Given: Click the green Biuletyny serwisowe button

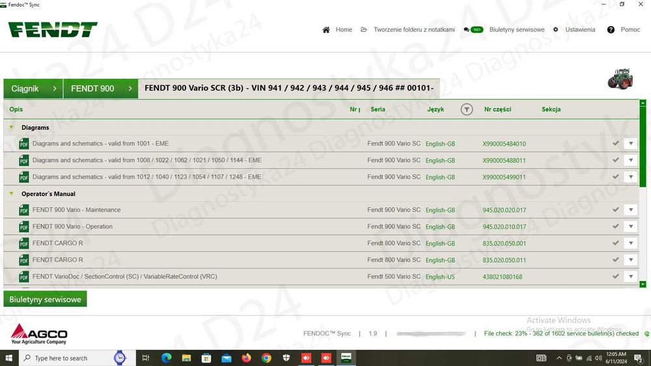Looking at the screenshot, I should click(x=46, y=299).
